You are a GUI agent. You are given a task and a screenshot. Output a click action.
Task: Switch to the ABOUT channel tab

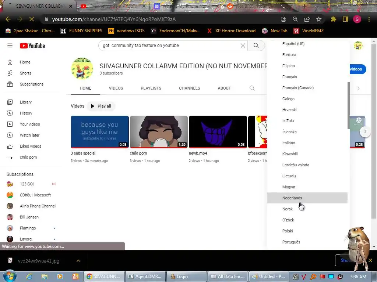point(224,88)
